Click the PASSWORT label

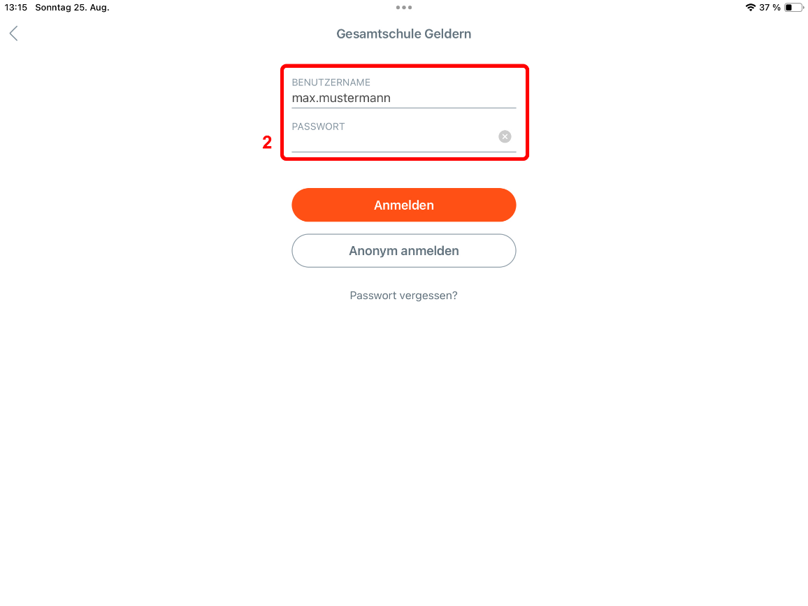point(318,127)
